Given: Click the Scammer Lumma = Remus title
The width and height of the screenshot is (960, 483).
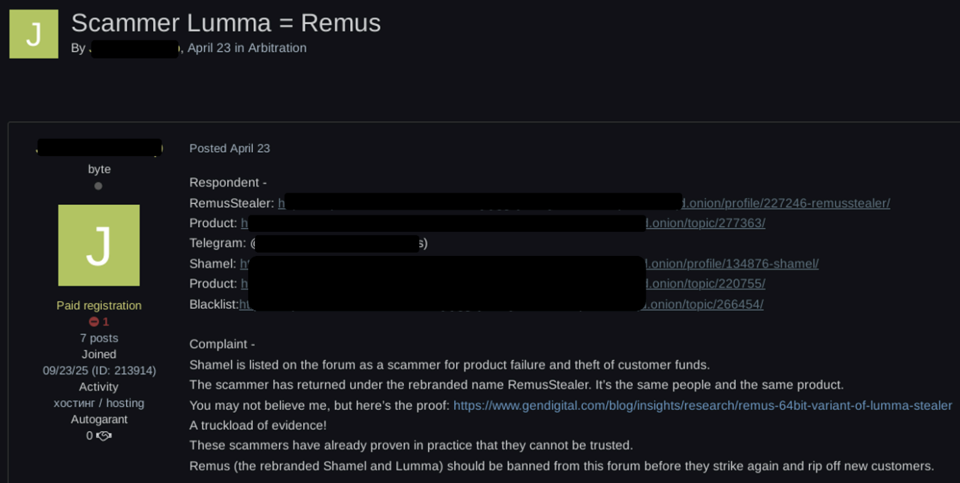Looking at the screenshot, I should click(226, 23).
